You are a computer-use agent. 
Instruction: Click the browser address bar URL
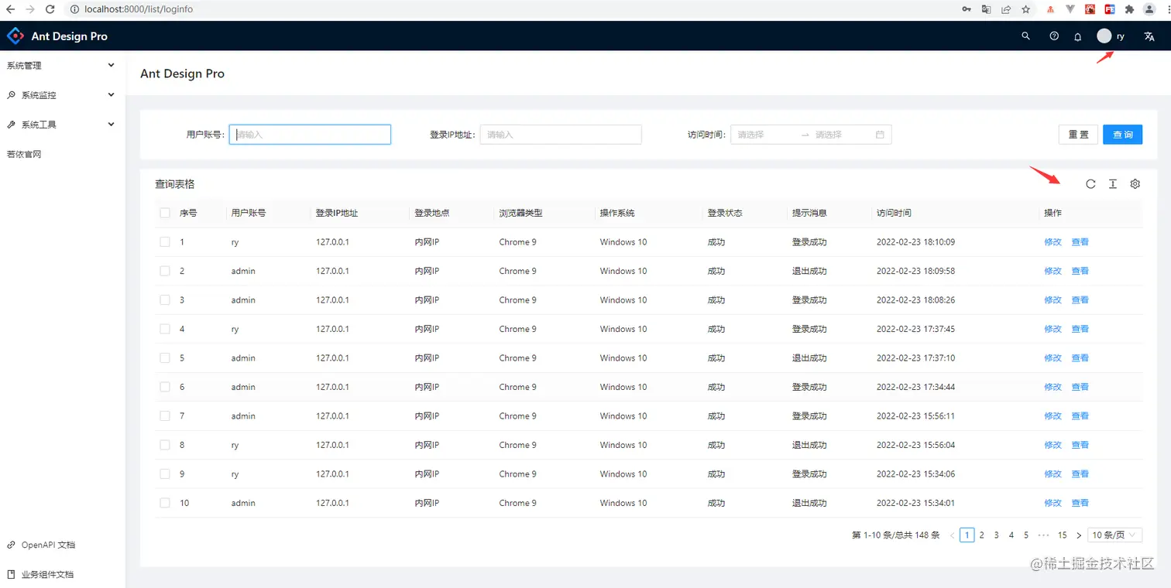point(139,9)
